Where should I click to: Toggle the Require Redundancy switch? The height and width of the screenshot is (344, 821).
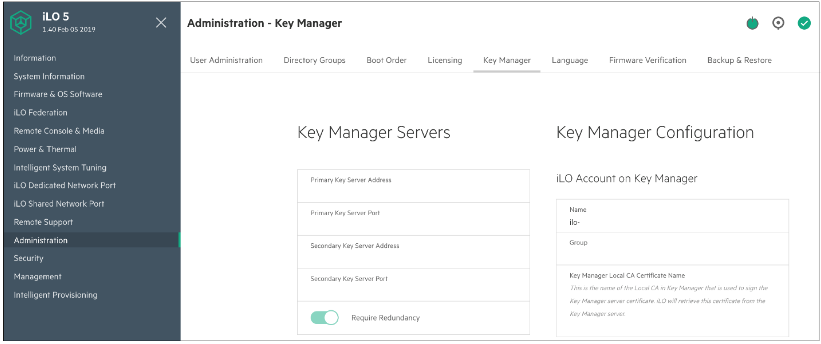[325, 318]
